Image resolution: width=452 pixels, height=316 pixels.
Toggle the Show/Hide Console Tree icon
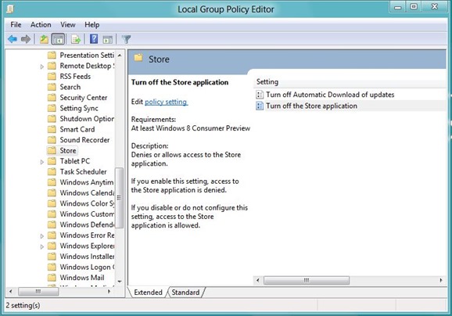(x=58, y=39)
